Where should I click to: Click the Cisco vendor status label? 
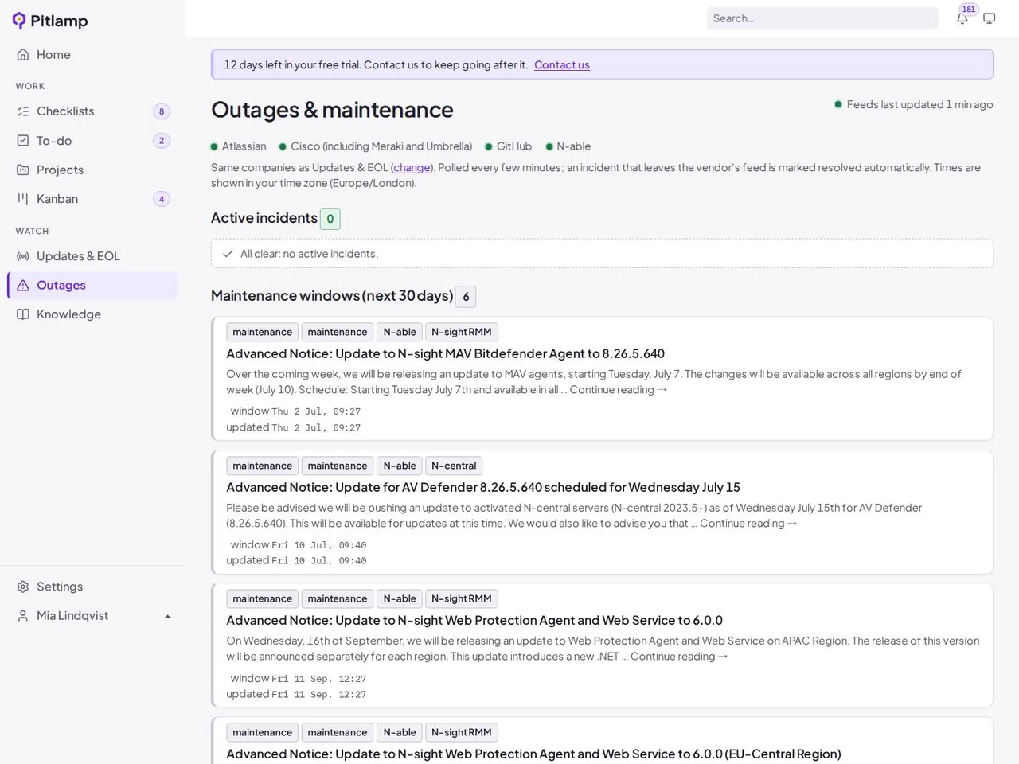(381, 146)
